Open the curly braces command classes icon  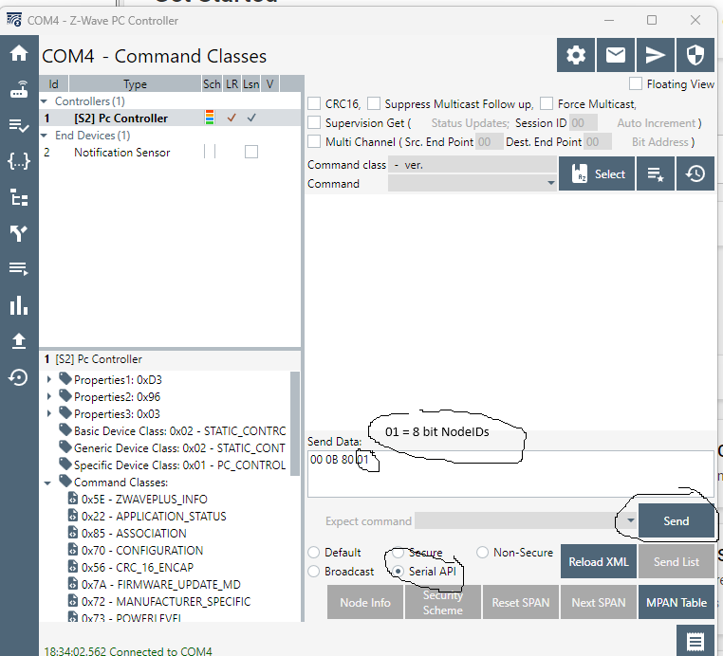[18, 161]
